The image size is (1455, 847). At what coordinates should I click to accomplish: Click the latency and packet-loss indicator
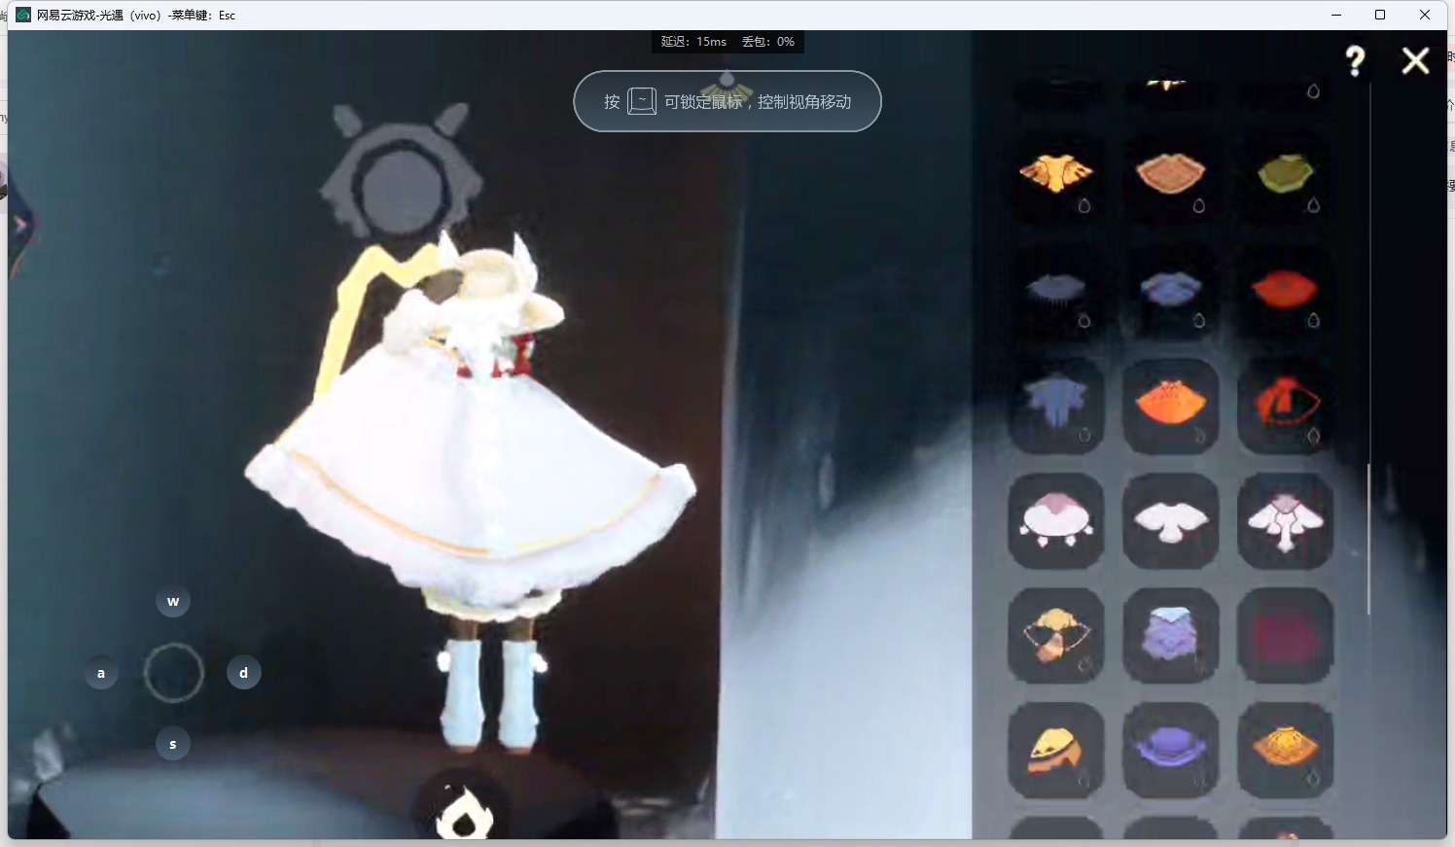727,42
